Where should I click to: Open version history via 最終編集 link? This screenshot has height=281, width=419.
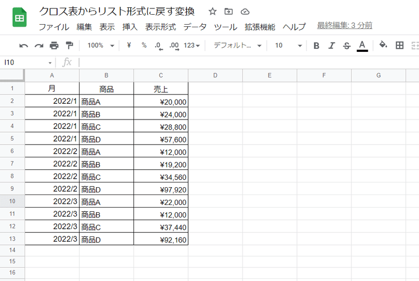[345, 25]
